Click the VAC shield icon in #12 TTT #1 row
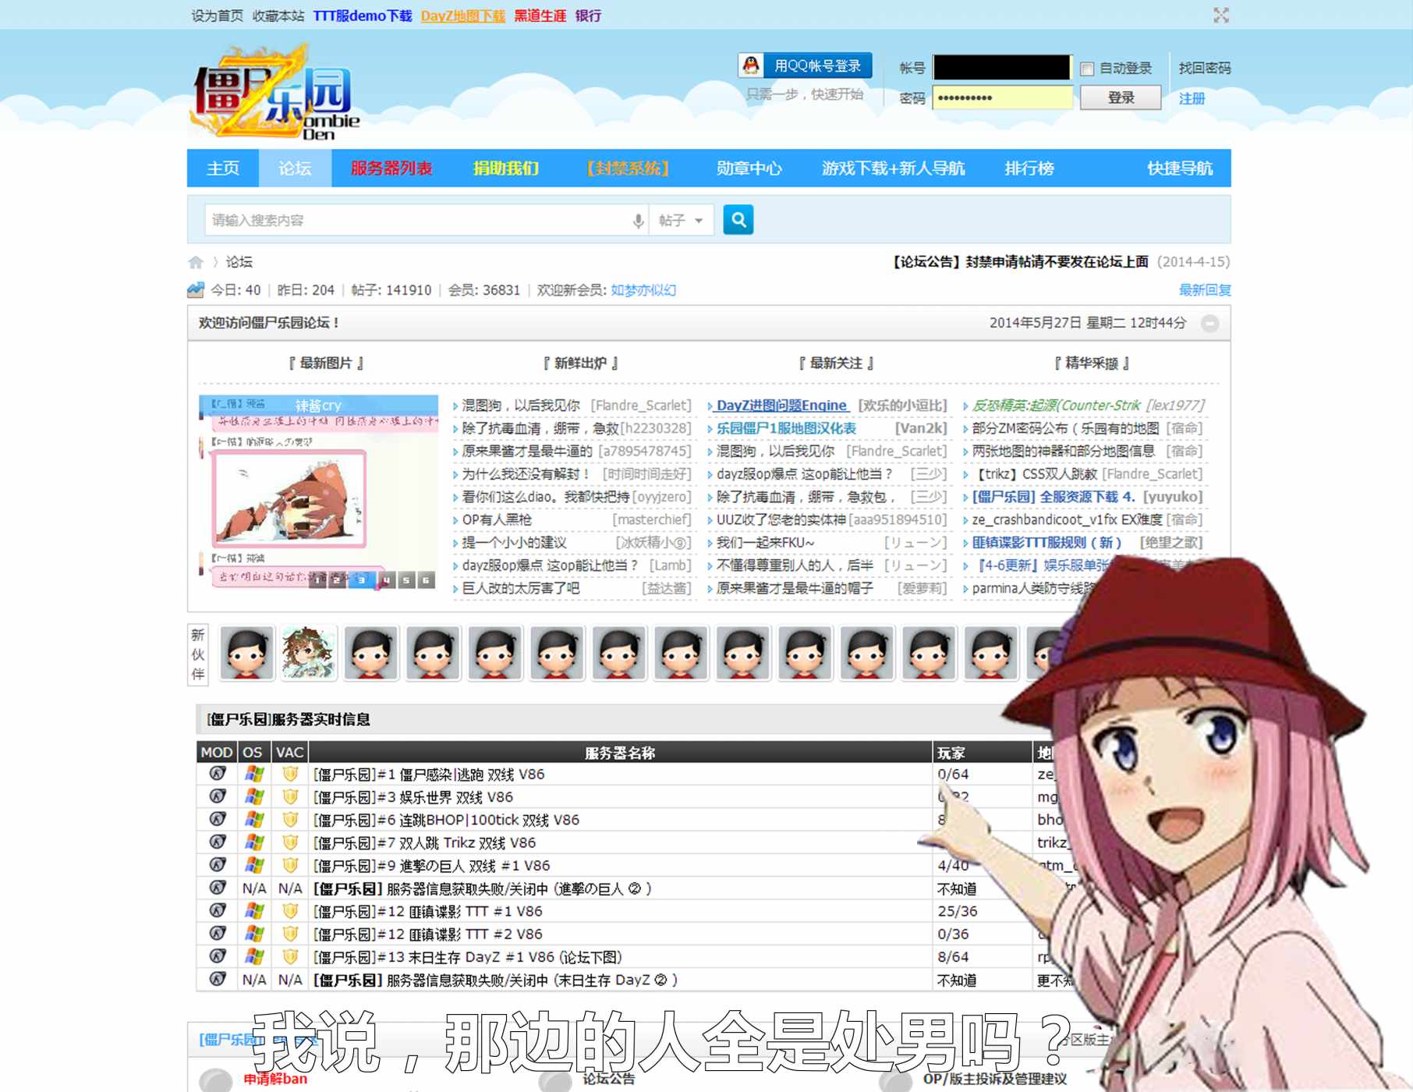 click(x=290, y=911)
